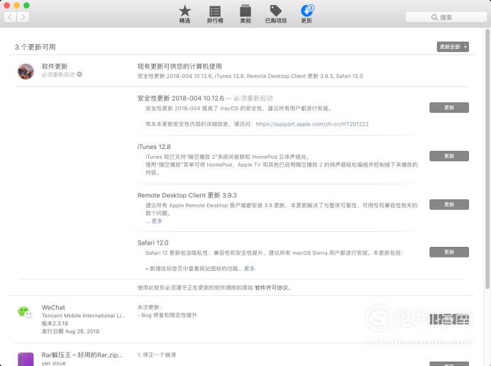
Task: Click the restart-required info icon under 软件更新
Action: click(79, 74)
